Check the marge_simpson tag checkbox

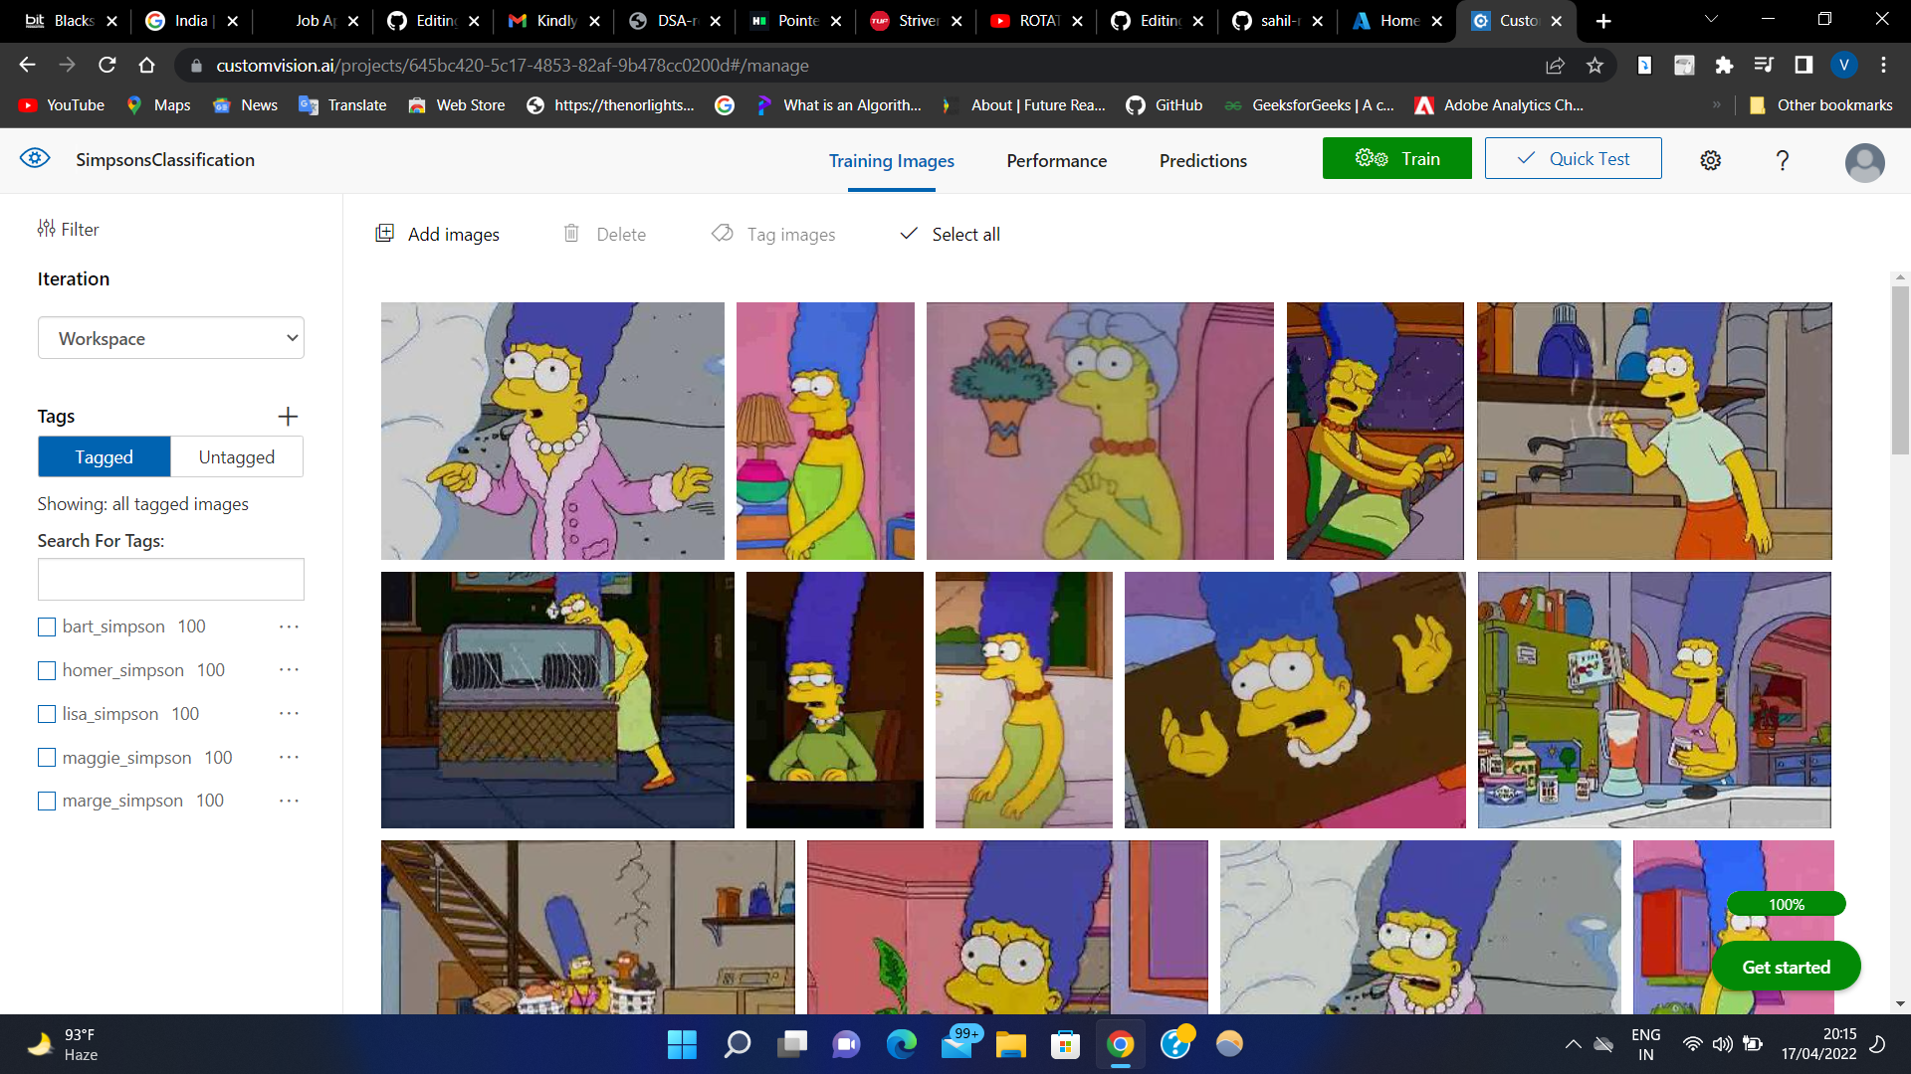(46, 801)
